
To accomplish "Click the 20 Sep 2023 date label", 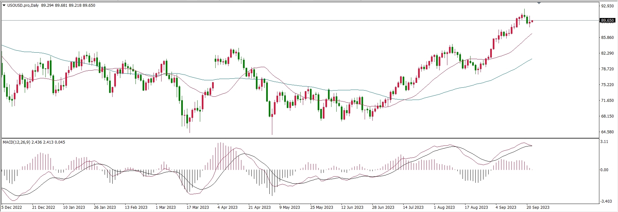I will click(538, 207).
